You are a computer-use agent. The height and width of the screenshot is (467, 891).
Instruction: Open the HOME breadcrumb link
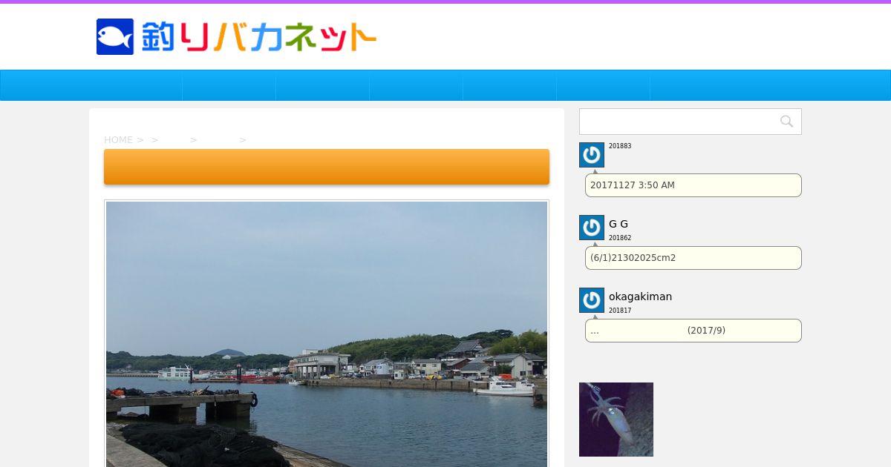point(118,139)
